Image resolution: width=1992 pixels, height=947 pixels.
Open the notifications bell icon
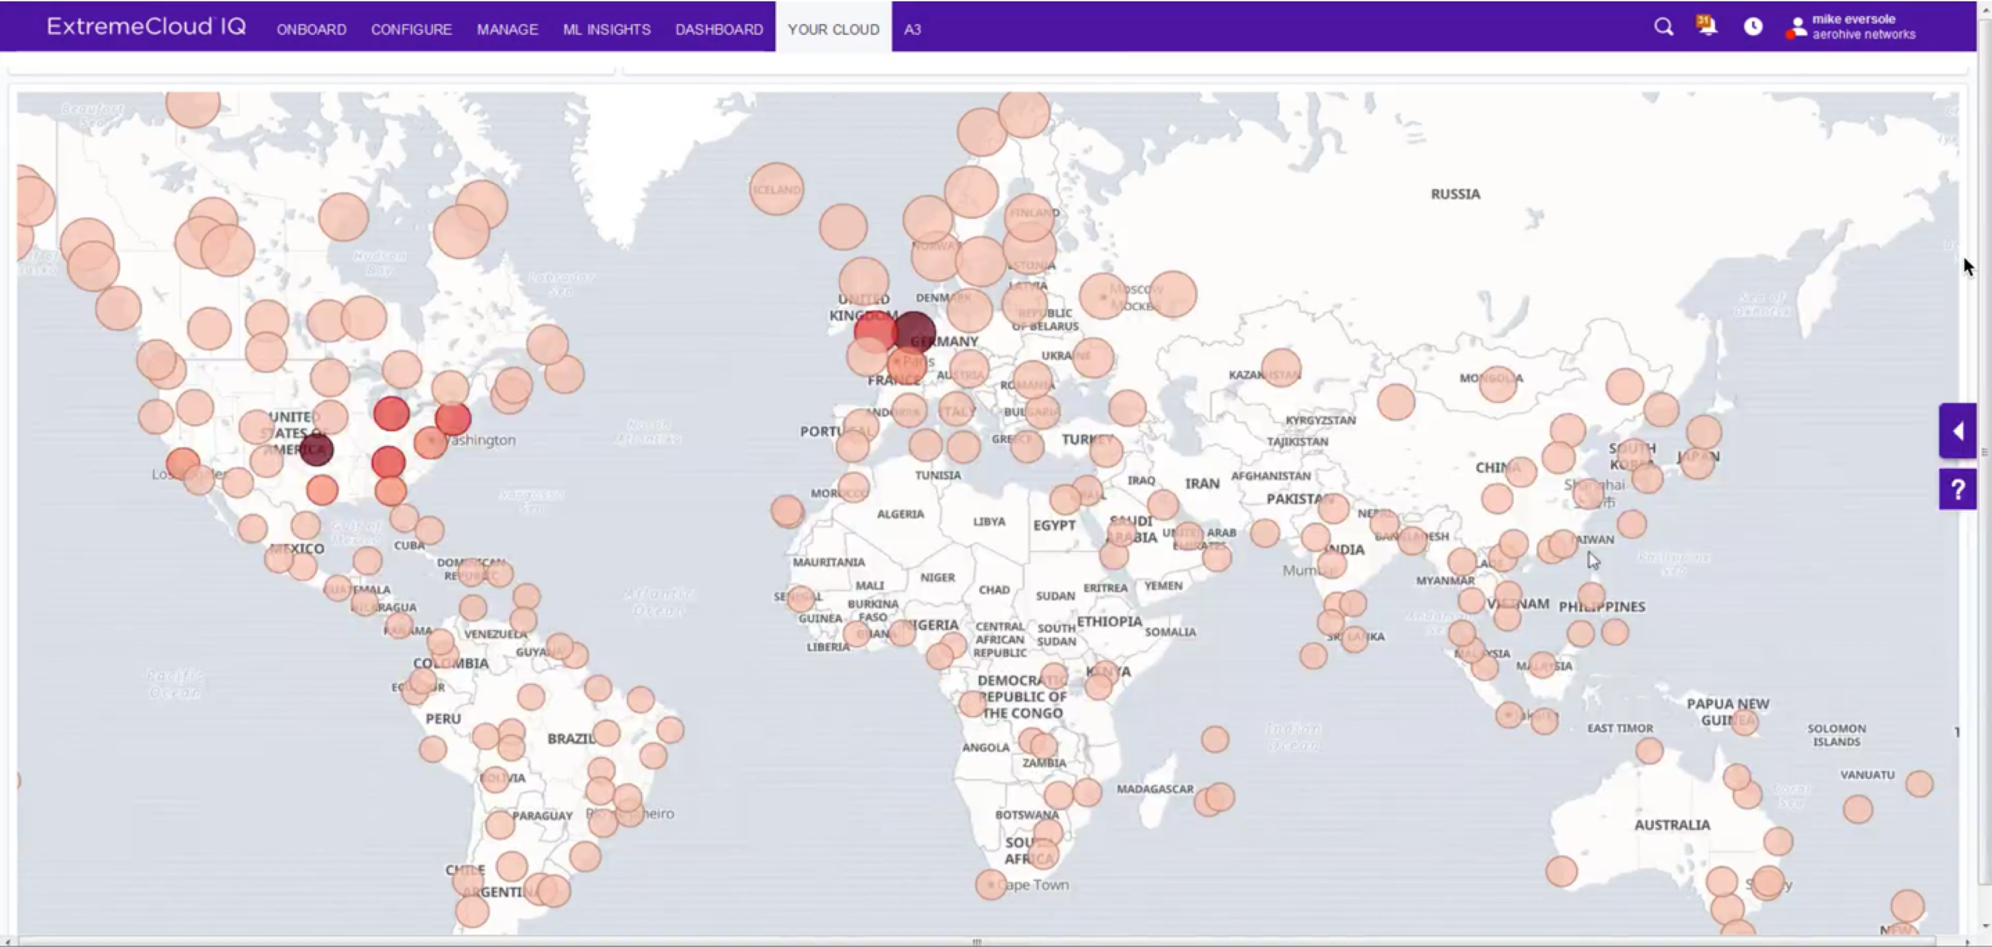[x=1707, y=25]
